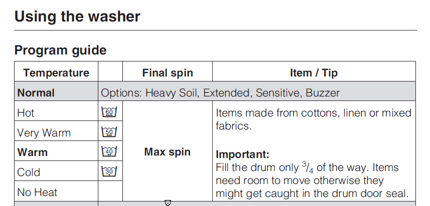Click the Program guide heading
Image resolution: width=430 pixels, height=206 pixels.
pyautogui.click(x=60, y=50)
